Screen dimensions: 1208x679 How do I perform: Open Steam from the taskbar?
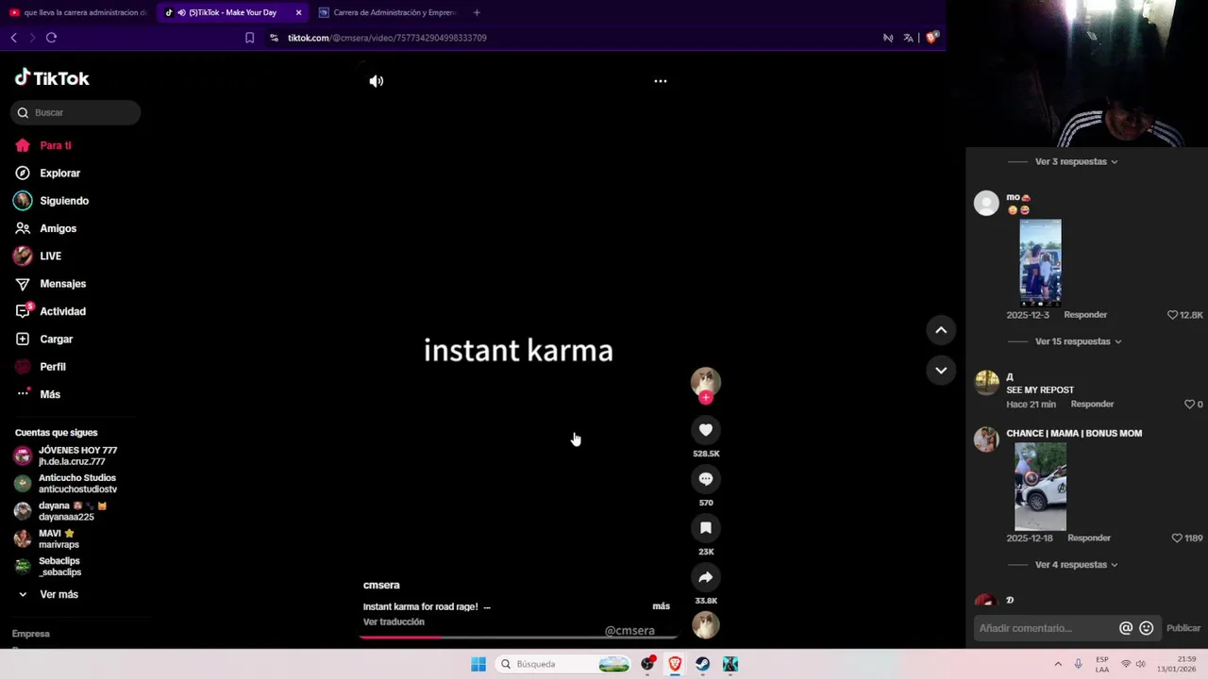click(702, 664)
